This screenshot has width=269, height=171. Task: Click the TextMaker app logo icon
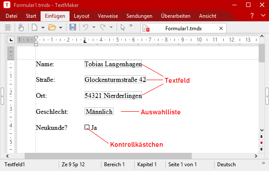coord(7,5)
